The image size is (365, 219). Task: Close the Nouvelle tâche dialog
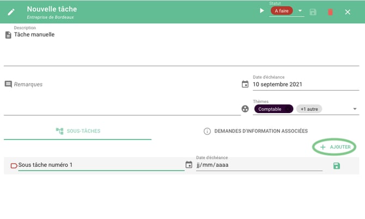click(x=348, y=12)
